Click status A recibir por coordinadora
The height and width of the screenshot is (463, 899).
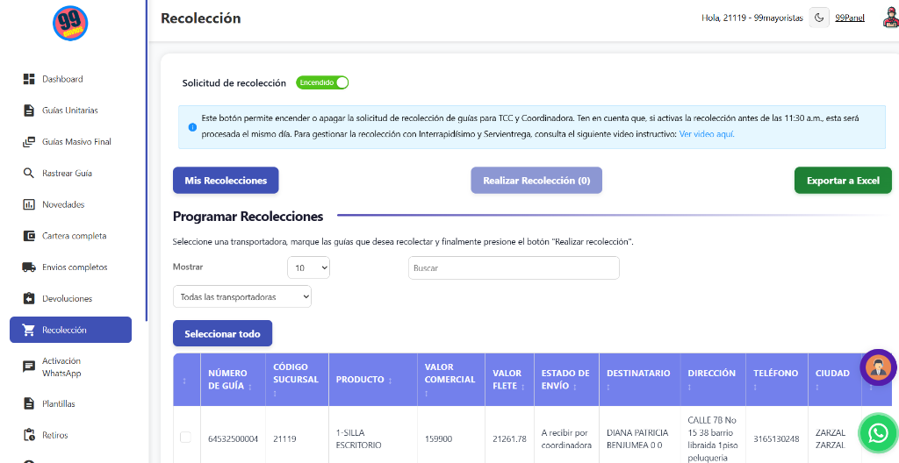coord(566,439)
